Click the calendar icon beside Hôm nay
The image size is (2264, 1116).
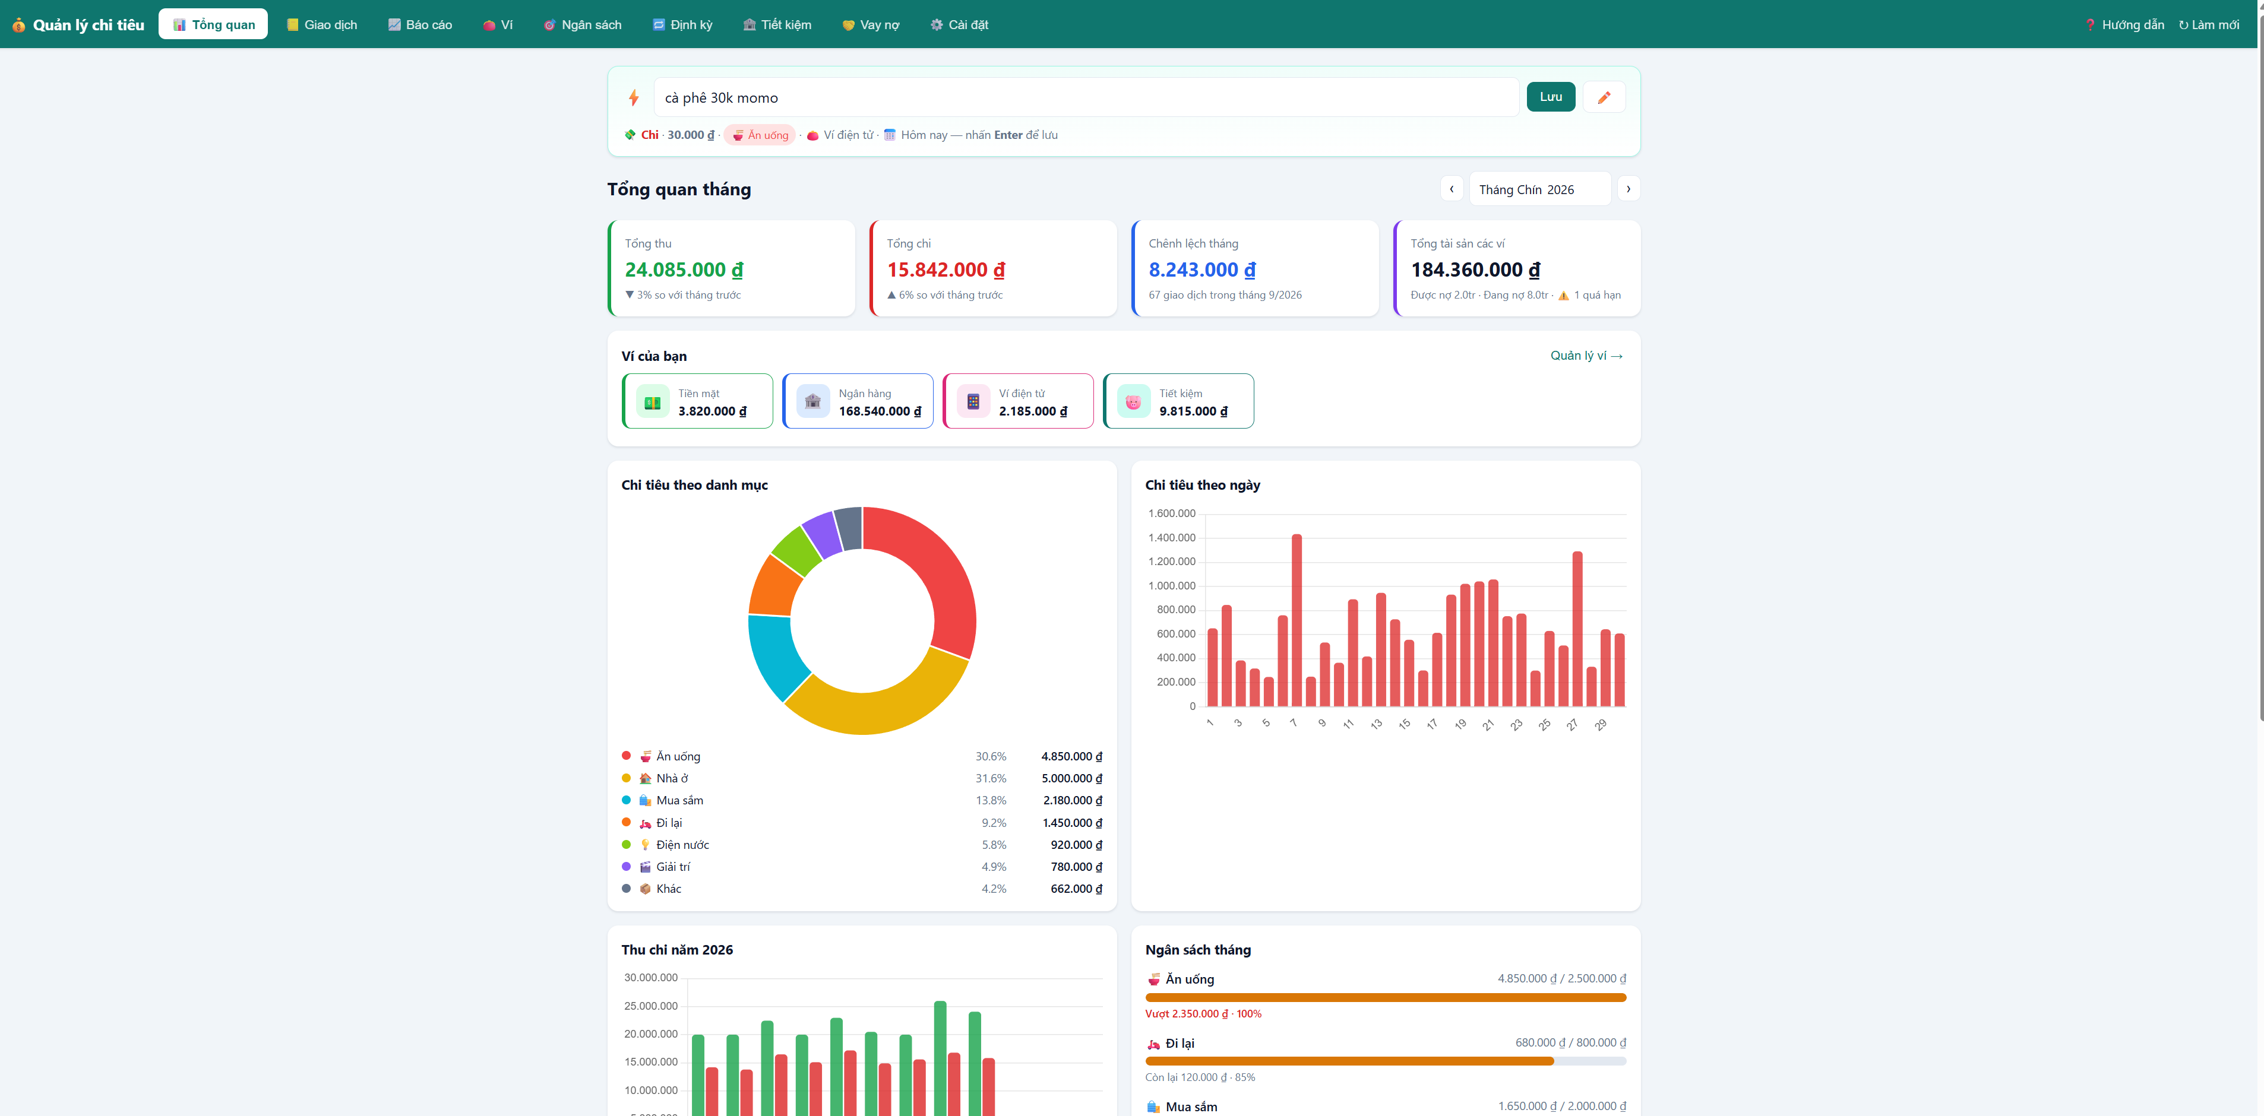[890, 135]
